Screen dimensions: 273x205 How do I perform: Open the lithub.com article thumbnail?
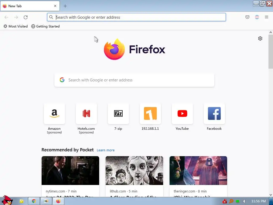[x=134, y=171]
